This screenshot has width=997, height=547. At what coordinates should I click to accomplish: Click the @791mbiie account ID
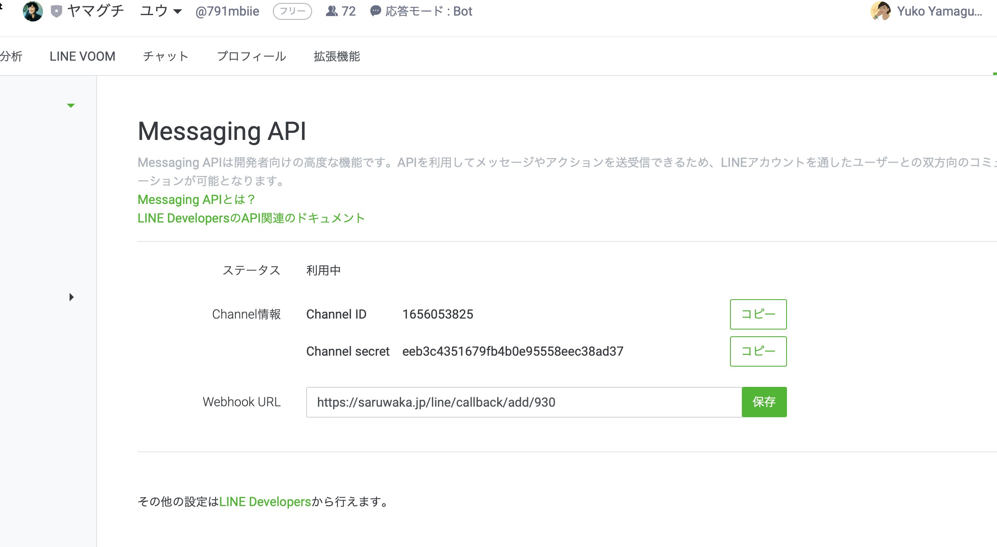(227, 11)
